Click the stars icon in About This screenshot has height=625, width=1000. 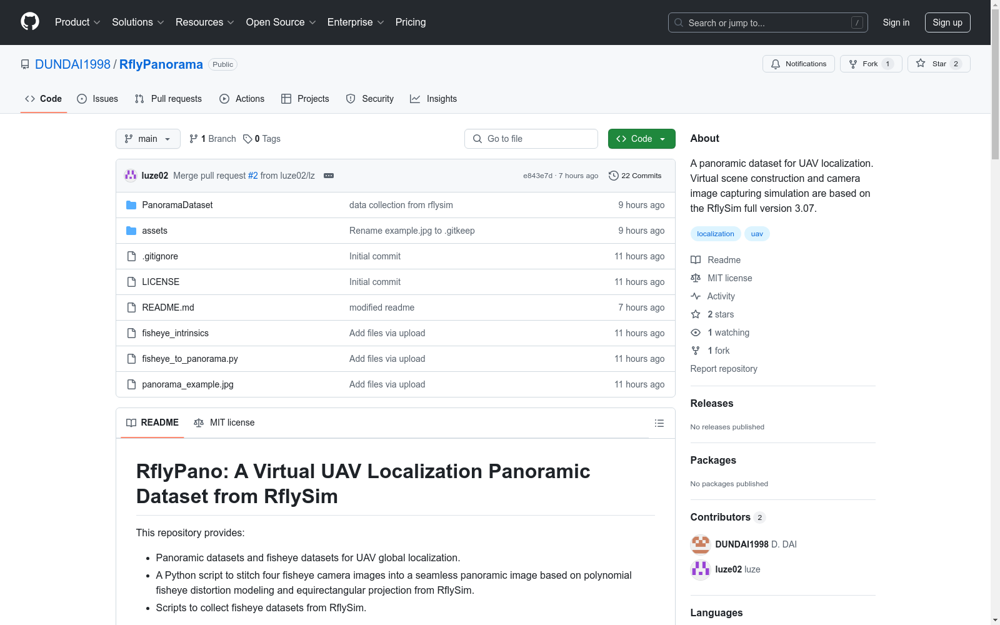[x=696, y=314]
